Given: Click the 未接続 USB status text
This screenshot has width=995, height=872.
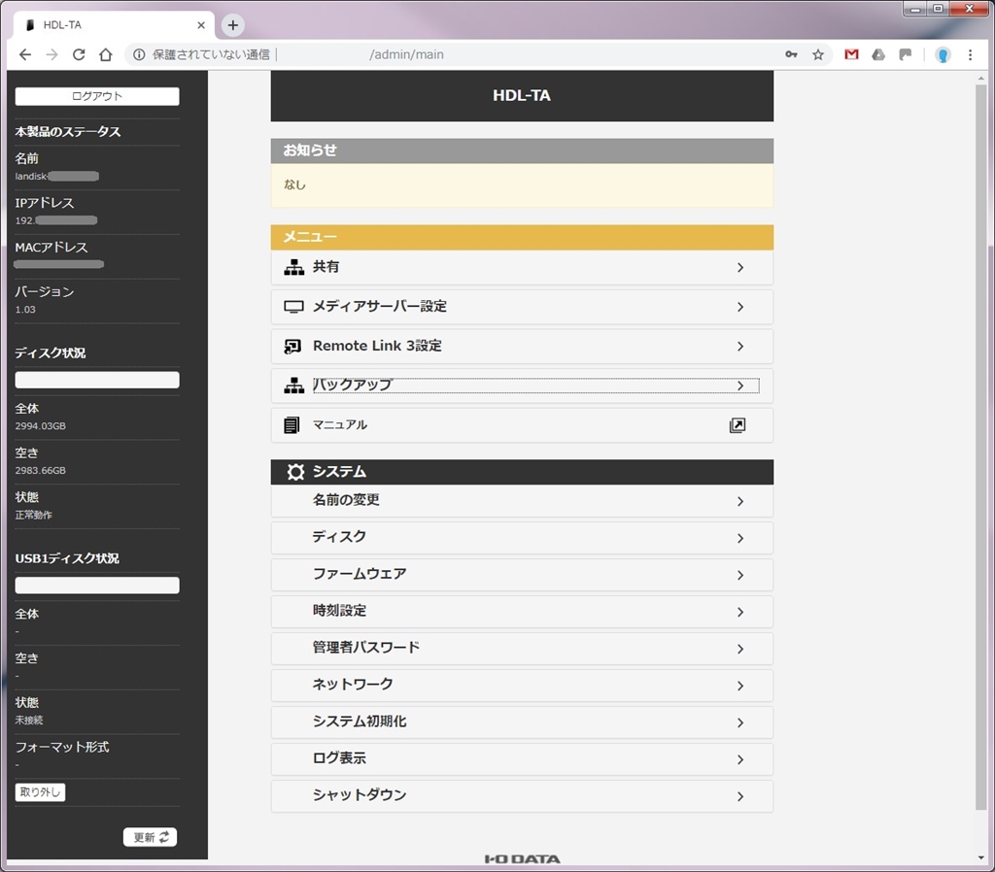Looking at the screenshot, I should [x=29, y=721].
